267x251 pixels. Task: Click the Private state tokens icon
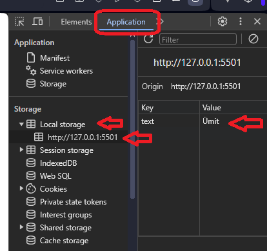coord(31,201)
